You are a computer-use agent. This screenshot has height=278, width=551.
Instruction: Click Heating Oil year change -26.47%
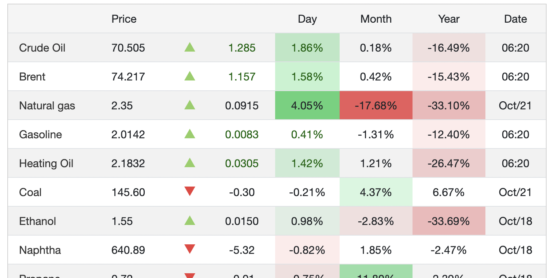(449, 164)
